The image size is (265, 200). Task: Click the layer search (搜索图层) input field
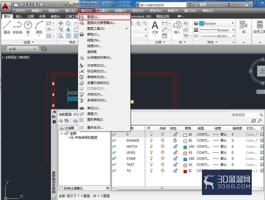pos(245,115)
